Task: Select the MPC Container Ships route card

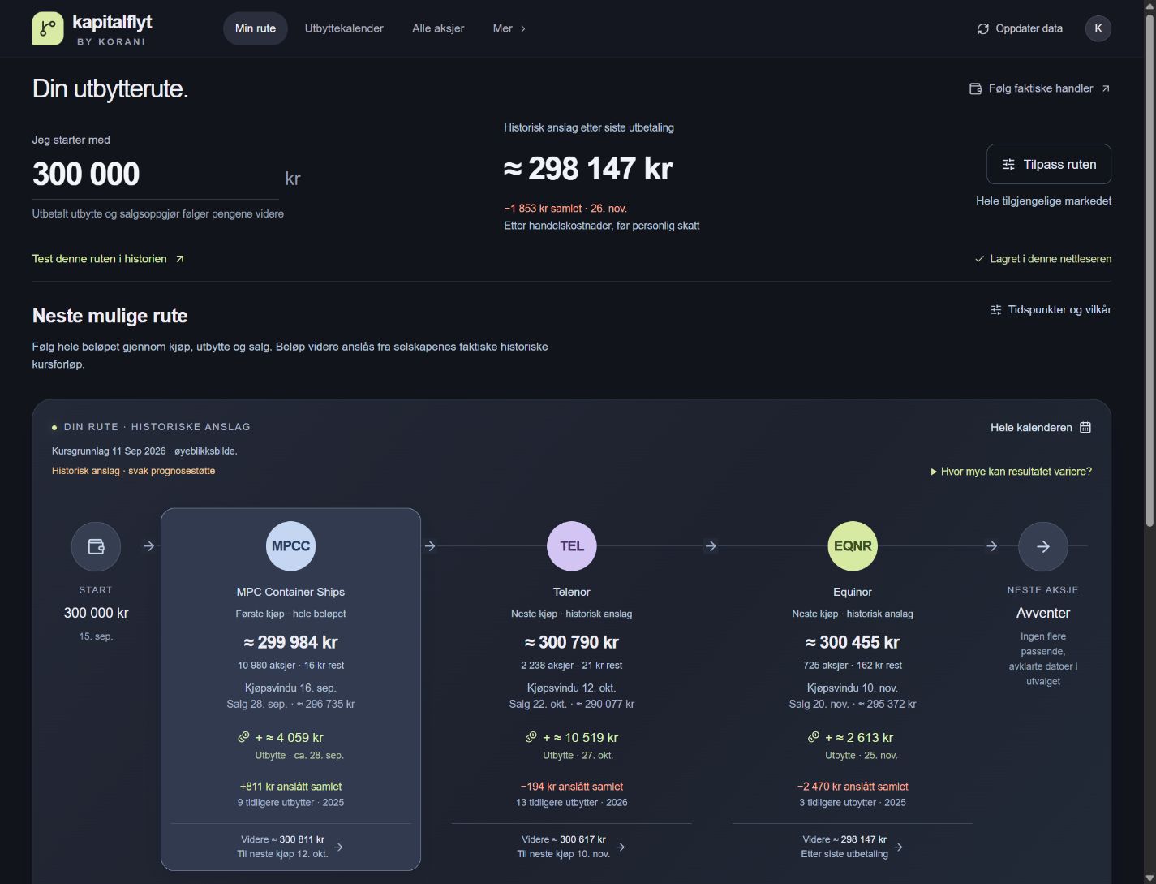Action: (x=290, y=689)
